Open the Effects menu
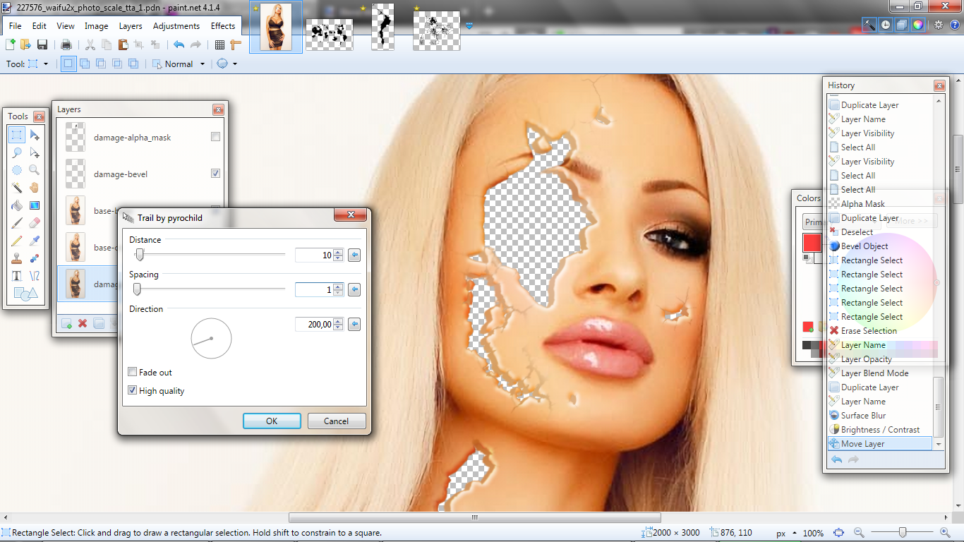 pyautogui.click(x=223, y=26)
